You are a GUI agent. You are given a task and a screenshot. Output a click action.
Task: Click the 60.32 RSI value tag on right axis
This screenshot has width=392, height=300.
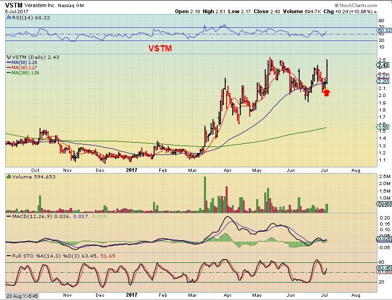pyautogui.click(x=384, y=30)
